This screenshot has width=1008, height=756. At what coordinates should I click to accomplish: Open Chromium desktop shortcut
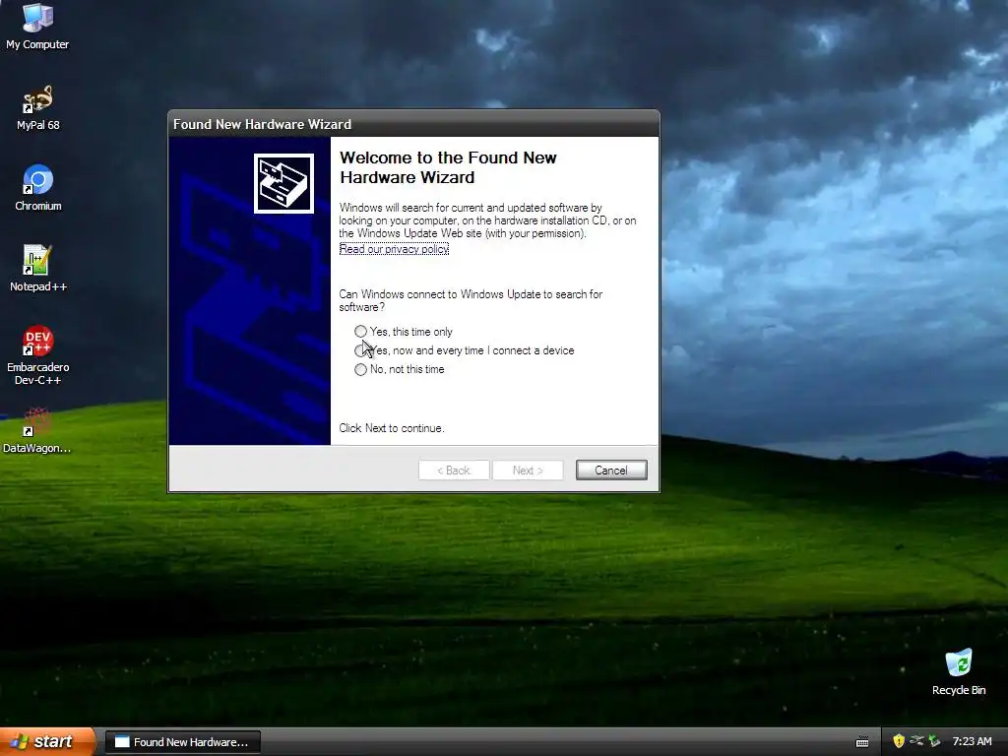point(38,188)
